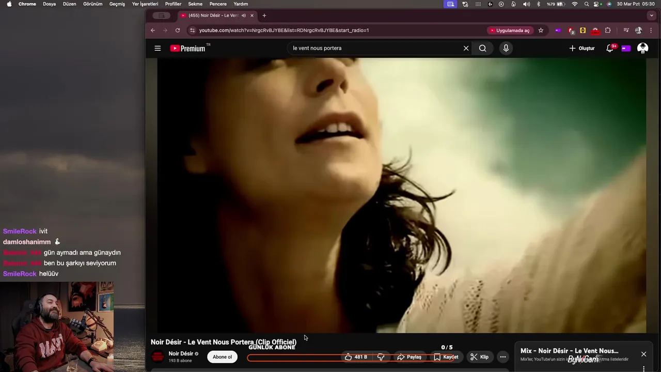
Task: Run search with the magnifier button
Action: (482, 48)
